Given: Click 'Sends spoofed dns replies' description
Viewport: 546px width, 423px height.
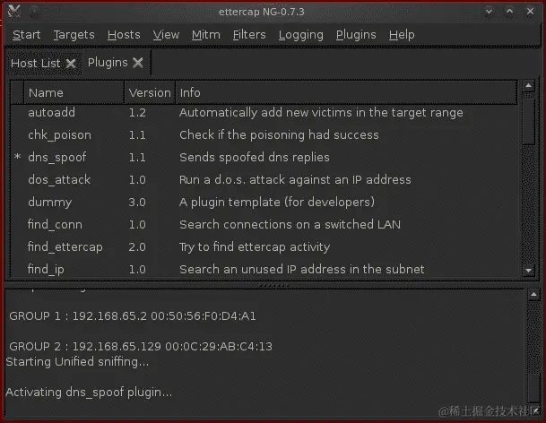Looking at the screenshot, I should 255,158.
